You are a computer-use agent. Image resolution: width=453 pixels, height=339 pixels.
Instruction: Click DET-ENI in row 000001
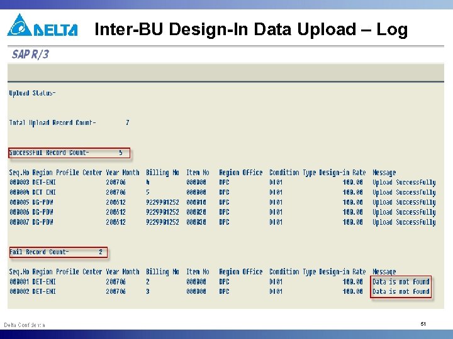click(44, 282)
